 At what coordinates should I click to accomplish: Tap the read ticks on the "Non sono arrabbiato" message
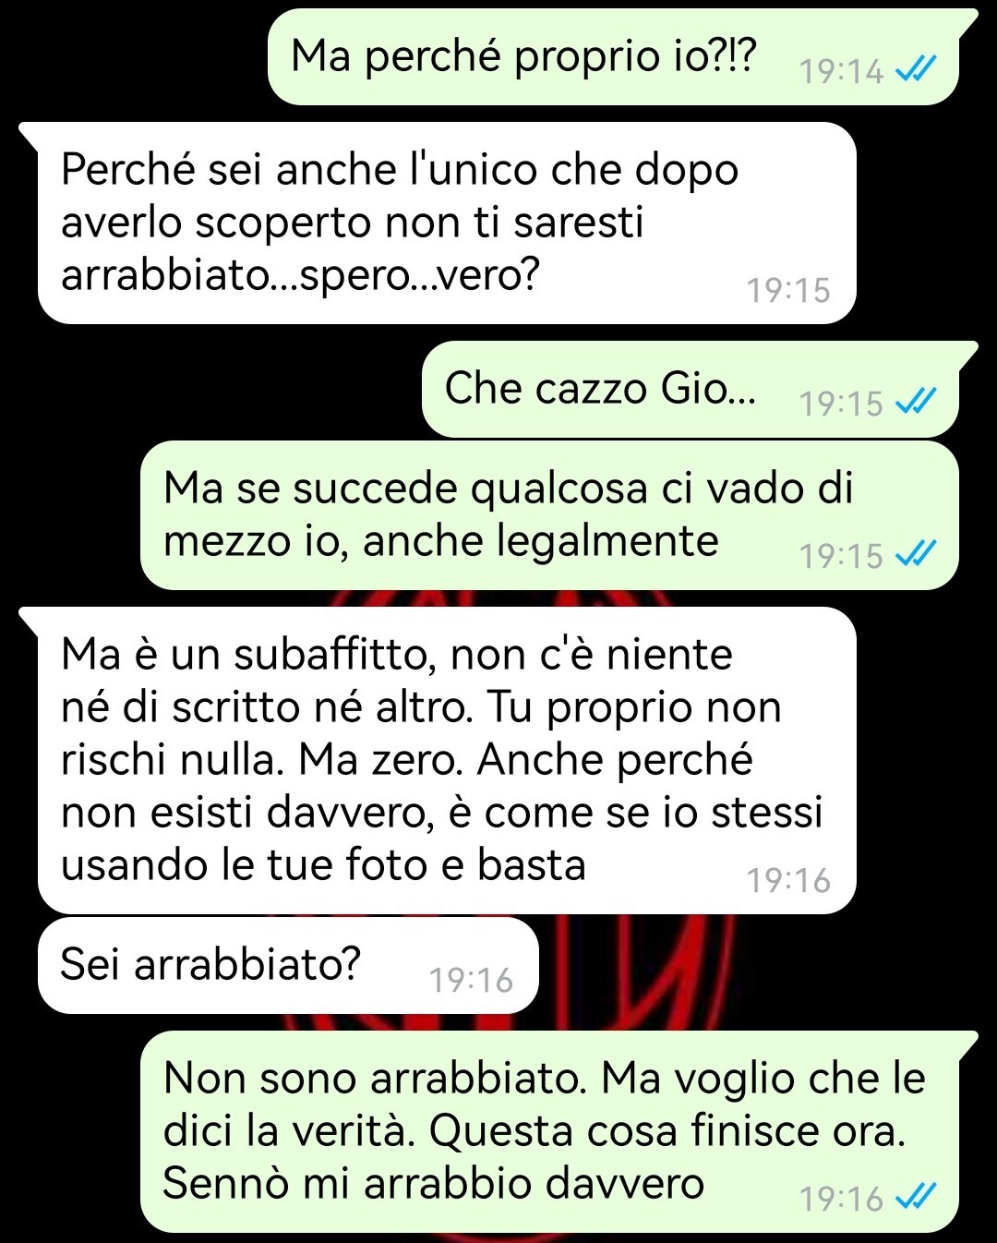[x=917, y=1197]
